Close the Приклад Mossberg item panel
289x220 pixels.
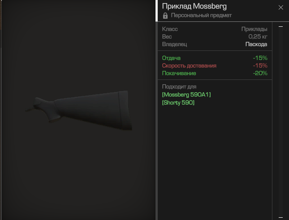coord(280,7)
